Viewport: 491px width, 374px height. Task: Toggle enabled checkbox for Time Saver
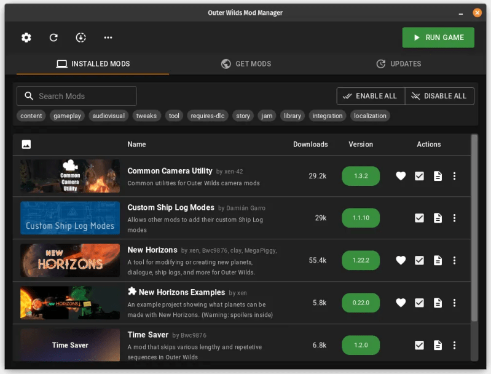click(419, 345)
